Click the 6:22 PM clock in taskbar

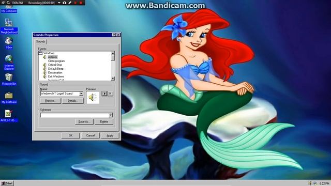(x=324, y=183)
